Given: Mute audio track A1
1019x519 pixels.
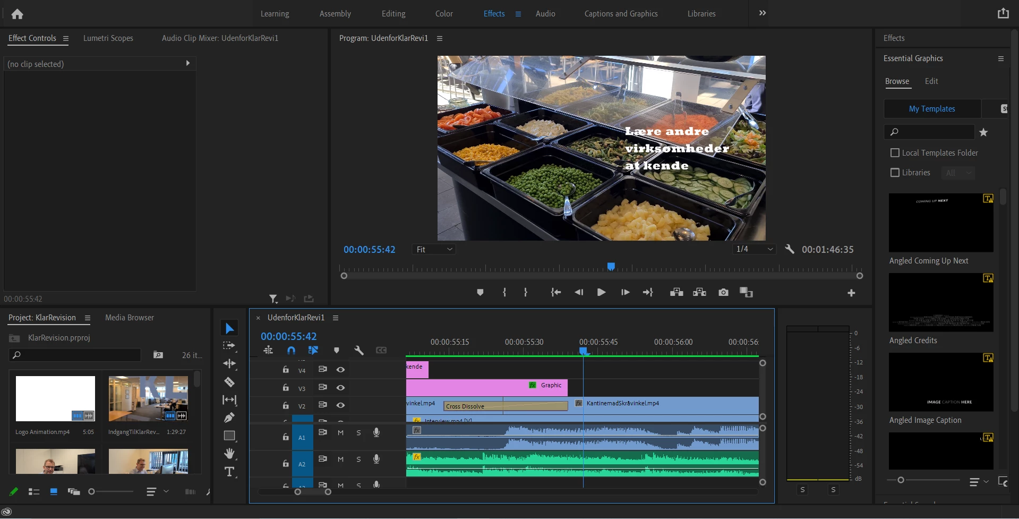Looking at the screenshot, I should 340,432.
